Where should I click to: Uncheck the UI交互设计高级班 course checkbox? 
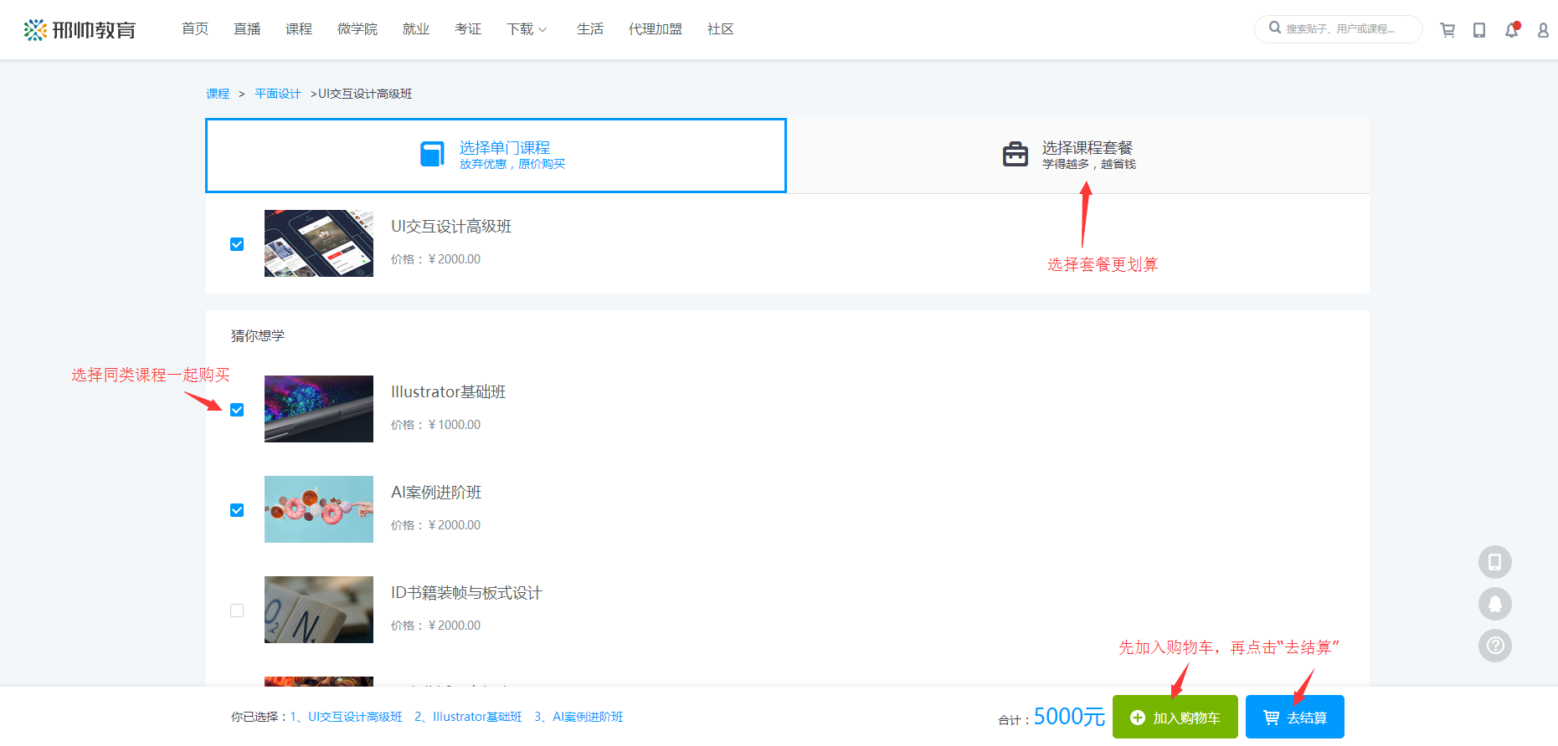click(x=237, y=244)
